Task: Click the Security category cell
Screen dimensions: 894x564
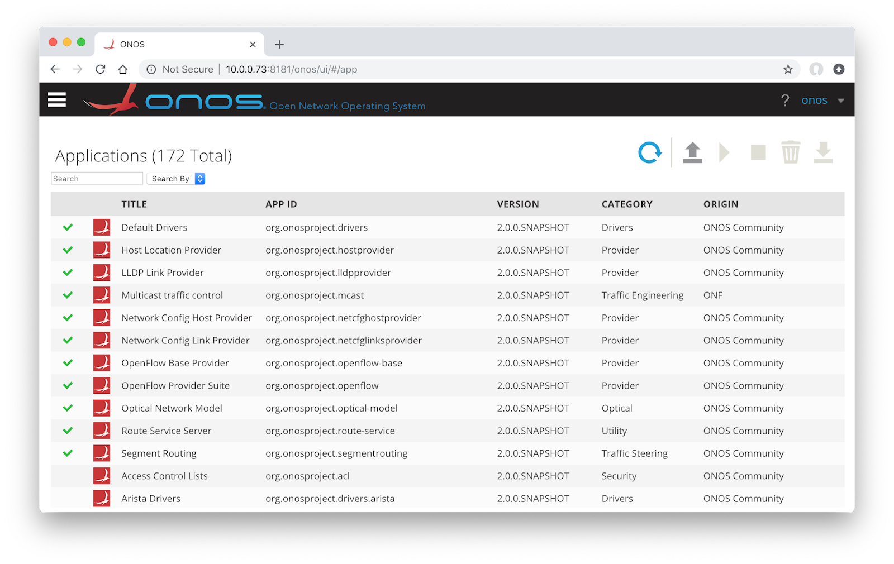Action: (619, 476)
